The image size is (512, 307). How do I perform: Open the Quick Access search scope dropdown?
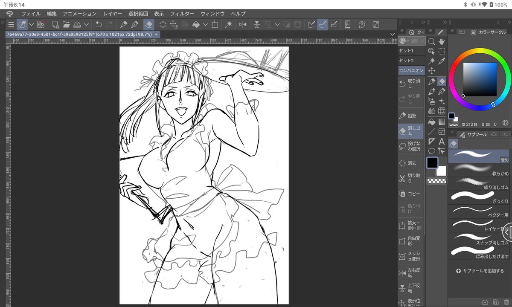pos(408,41)
